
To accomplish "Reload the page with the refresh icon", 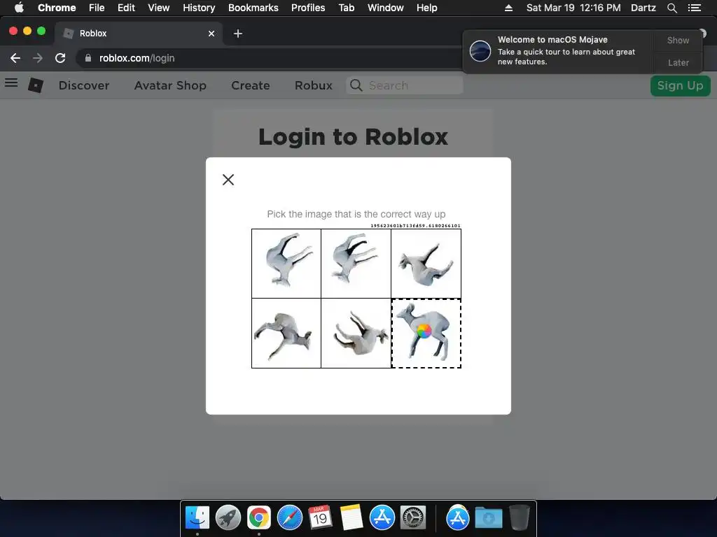I will (60, 58).
